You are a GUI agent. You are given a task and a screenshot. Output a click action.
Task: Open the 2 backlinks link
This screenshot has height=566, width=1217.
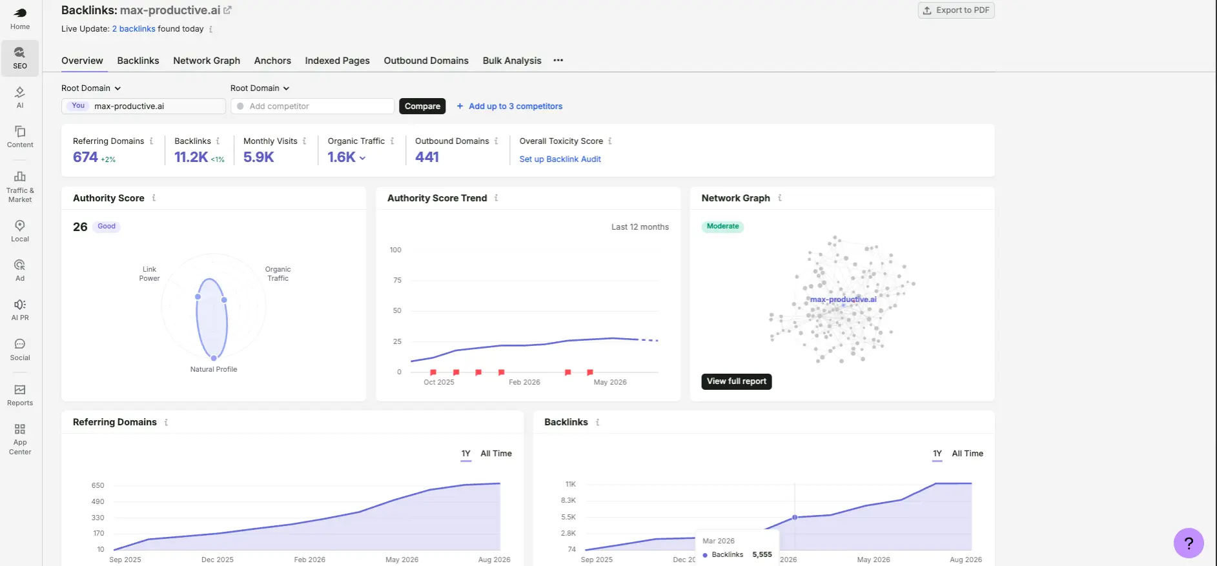[x=134, y=29]
